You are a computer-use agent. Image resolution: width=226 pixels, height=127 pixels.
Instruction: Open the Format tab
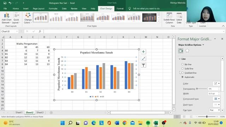click(120, 8)
